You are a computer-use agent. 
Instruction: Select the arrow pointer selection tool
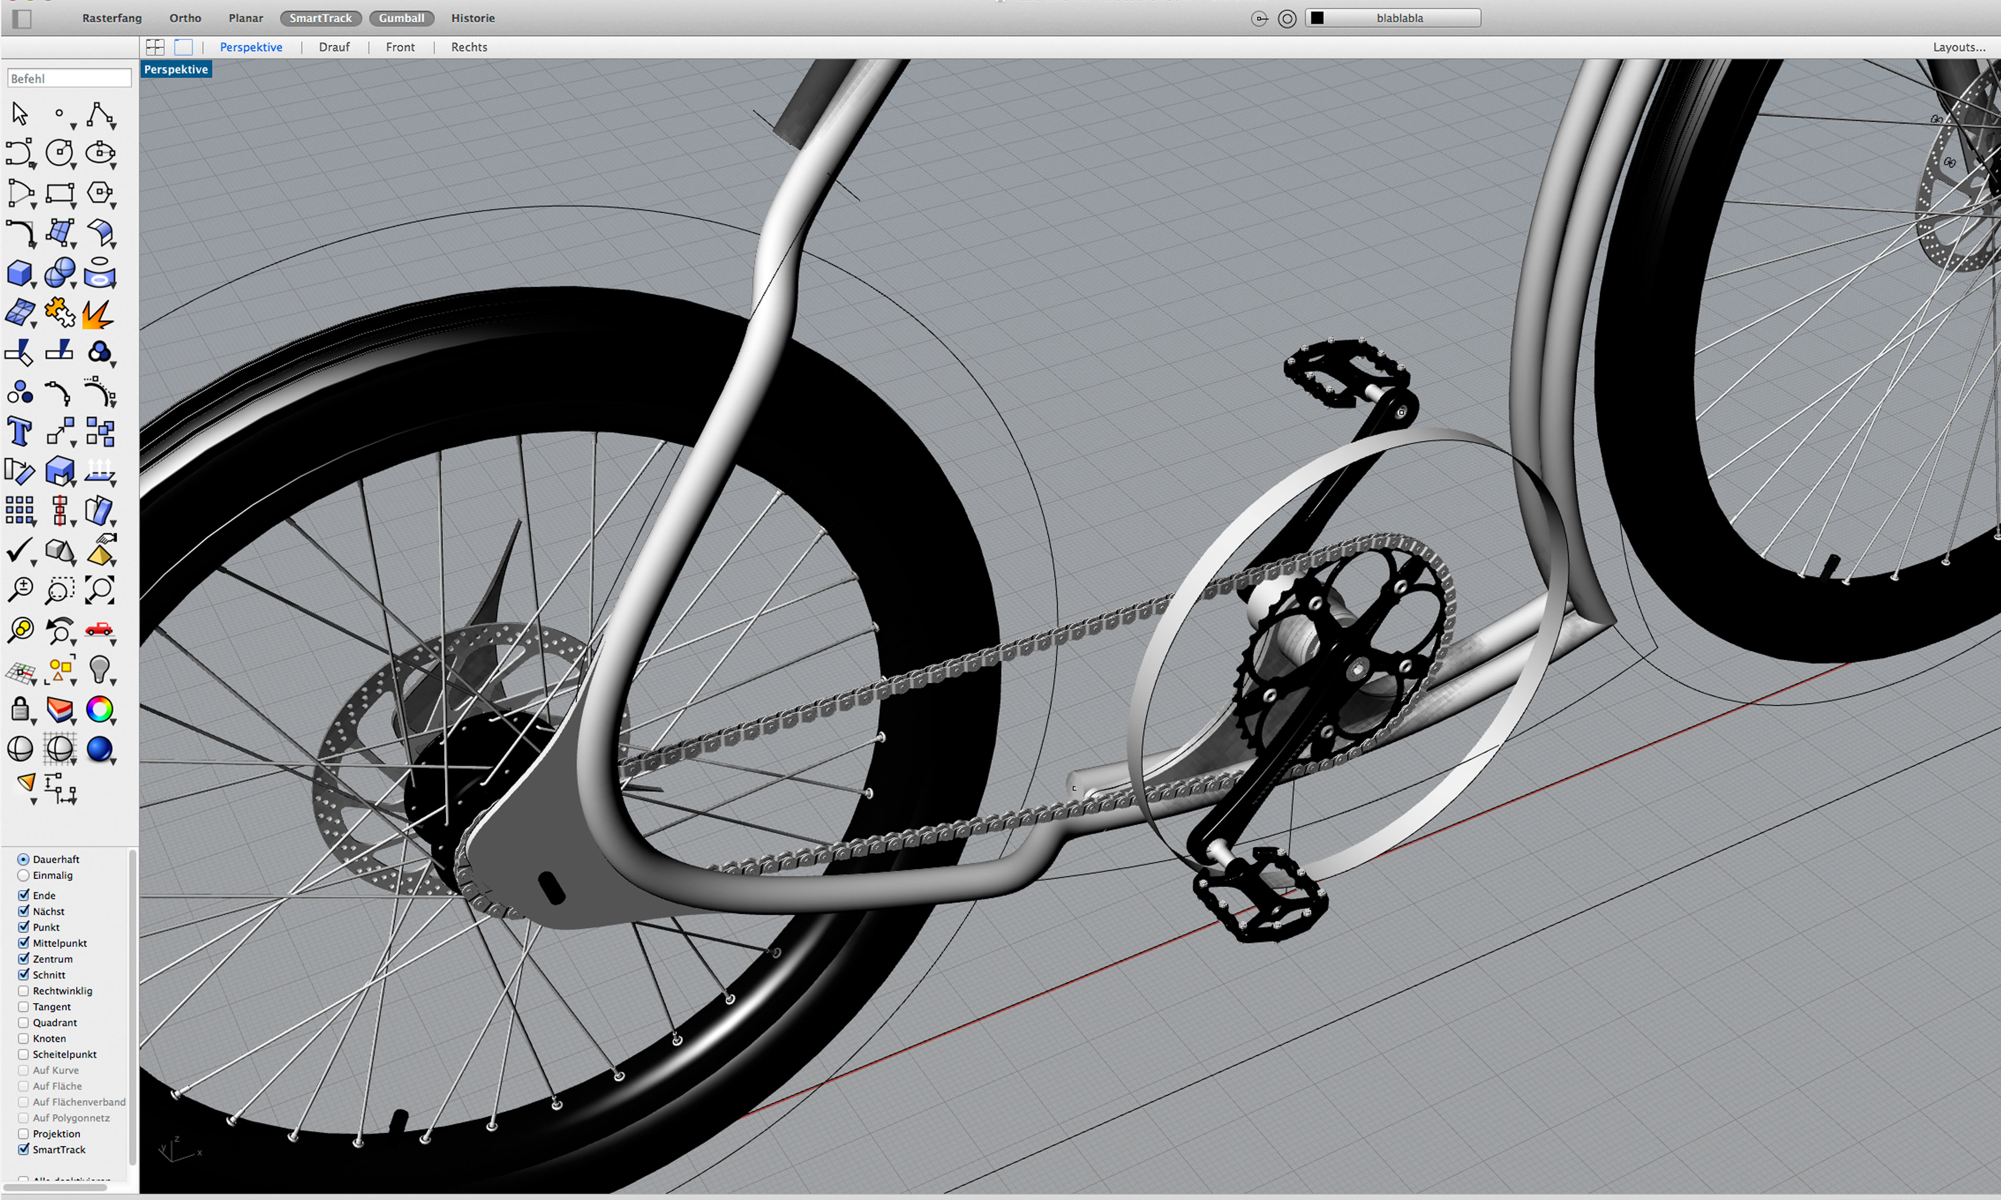pos(20,114)
